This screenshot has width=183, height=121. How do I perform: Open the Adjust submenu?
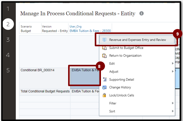coord(137,71)
